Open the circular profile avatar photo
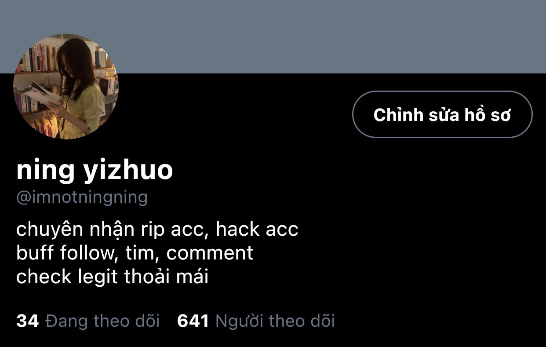546x347 pixels. (66, 87)
